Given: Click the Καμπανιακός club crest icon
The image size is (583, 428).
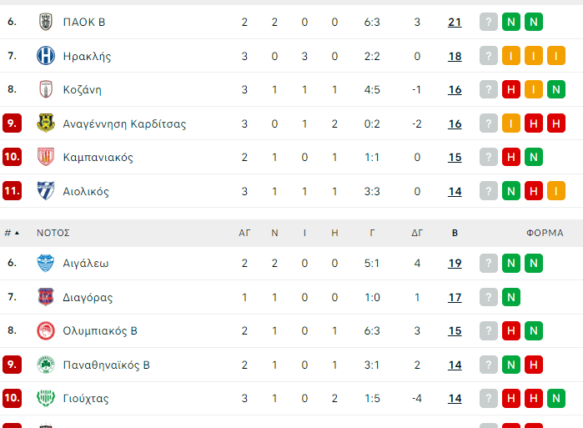Looking at the screenshot, I should click(46, 157).
